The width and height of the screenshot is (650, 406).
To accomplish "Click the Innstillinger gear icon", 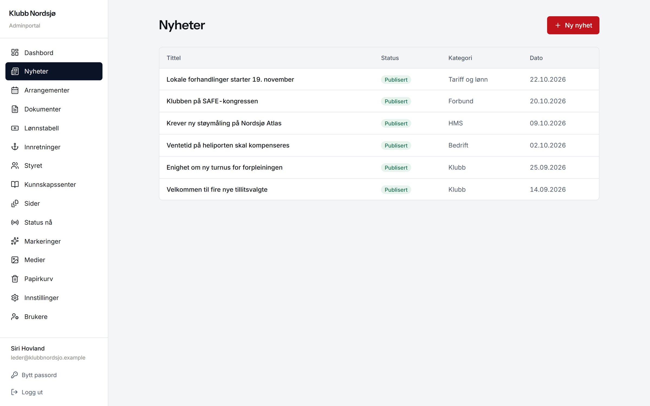I will (15, 298).
